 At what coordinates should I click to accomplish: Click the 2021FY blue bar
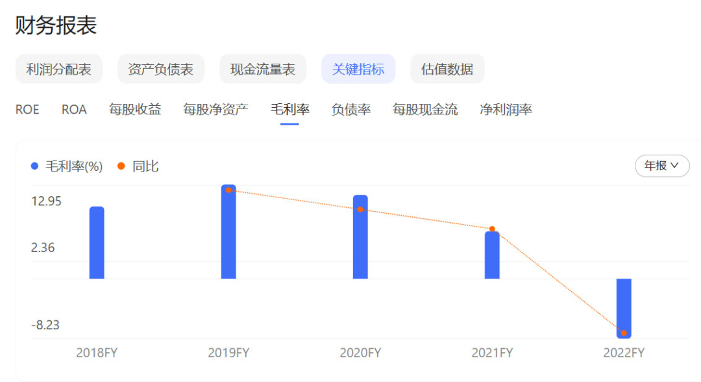(492, 255)
